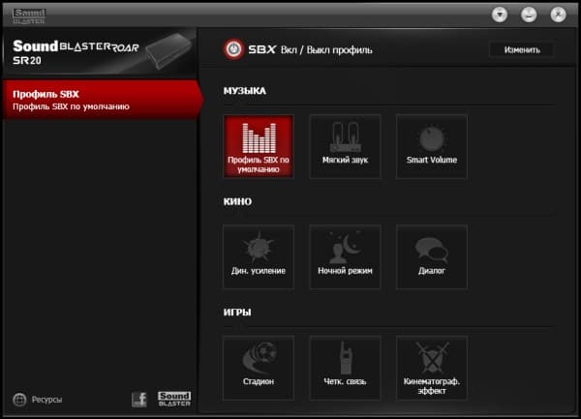Open the Профиль SBX sidebar section

[101, 100]
